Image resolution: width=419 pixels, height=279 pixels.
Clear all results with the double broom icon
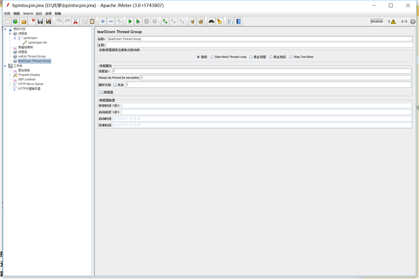point(201,22)
